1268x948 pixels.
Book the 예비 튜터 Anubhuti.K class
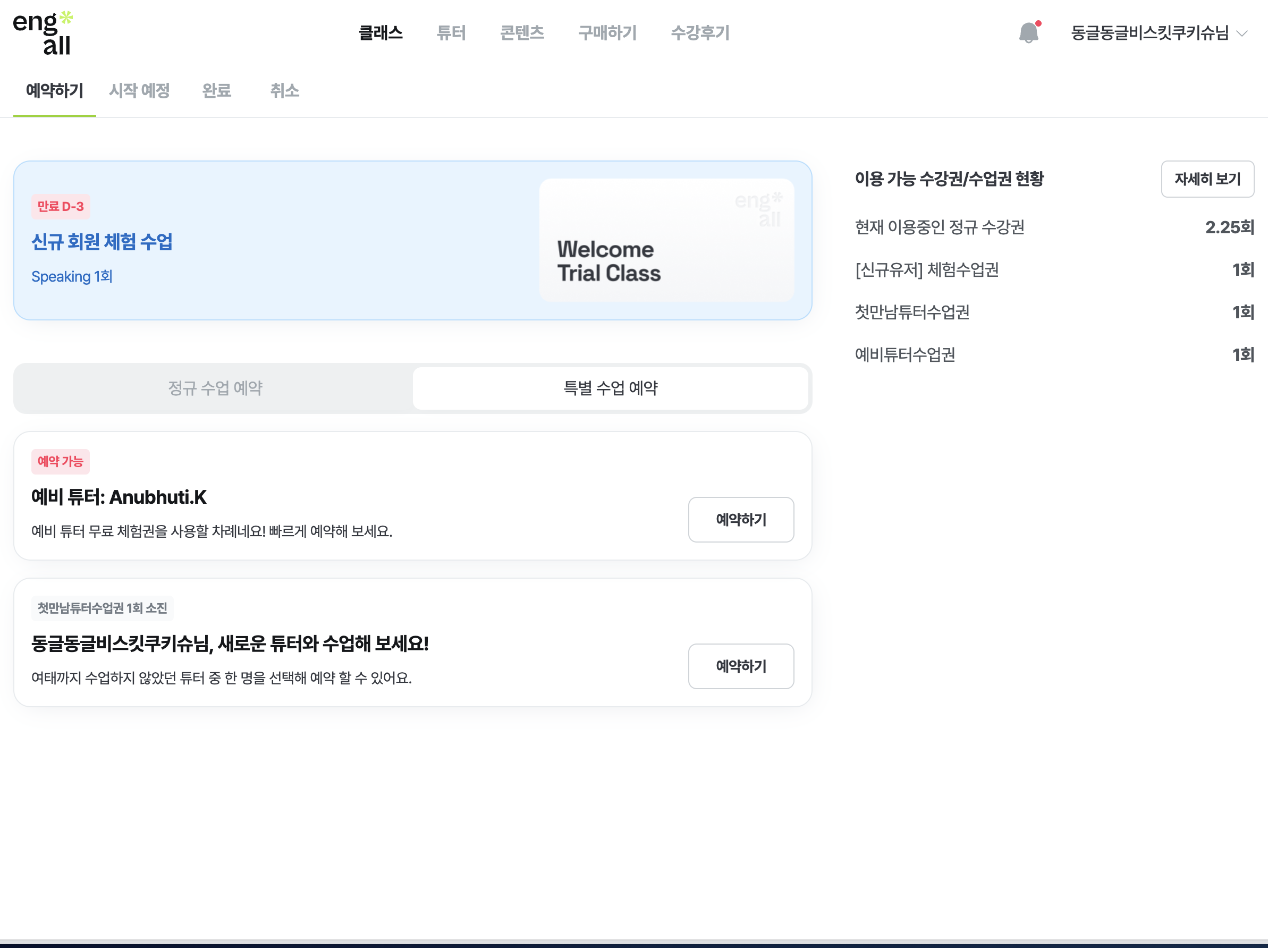741,519
